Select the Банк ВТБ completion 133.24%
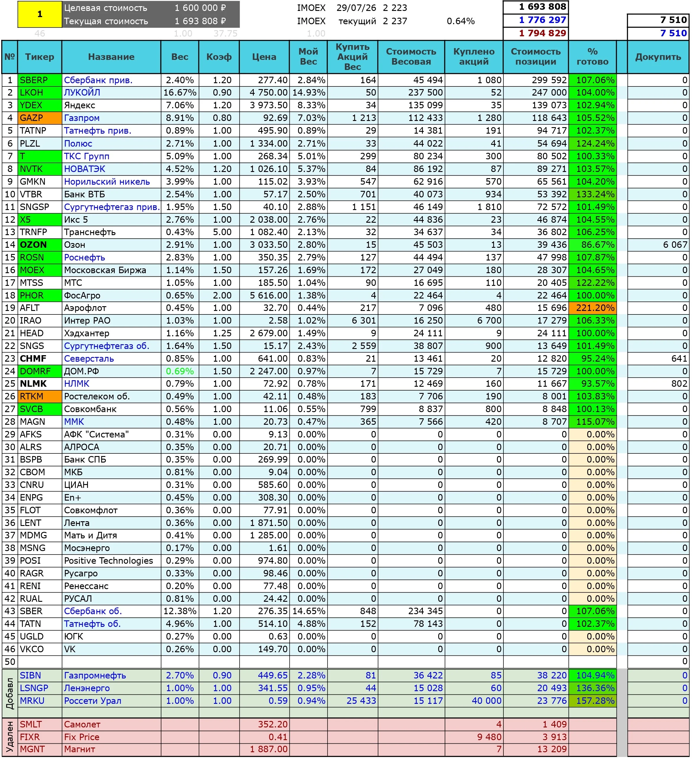 pos(593,194)
